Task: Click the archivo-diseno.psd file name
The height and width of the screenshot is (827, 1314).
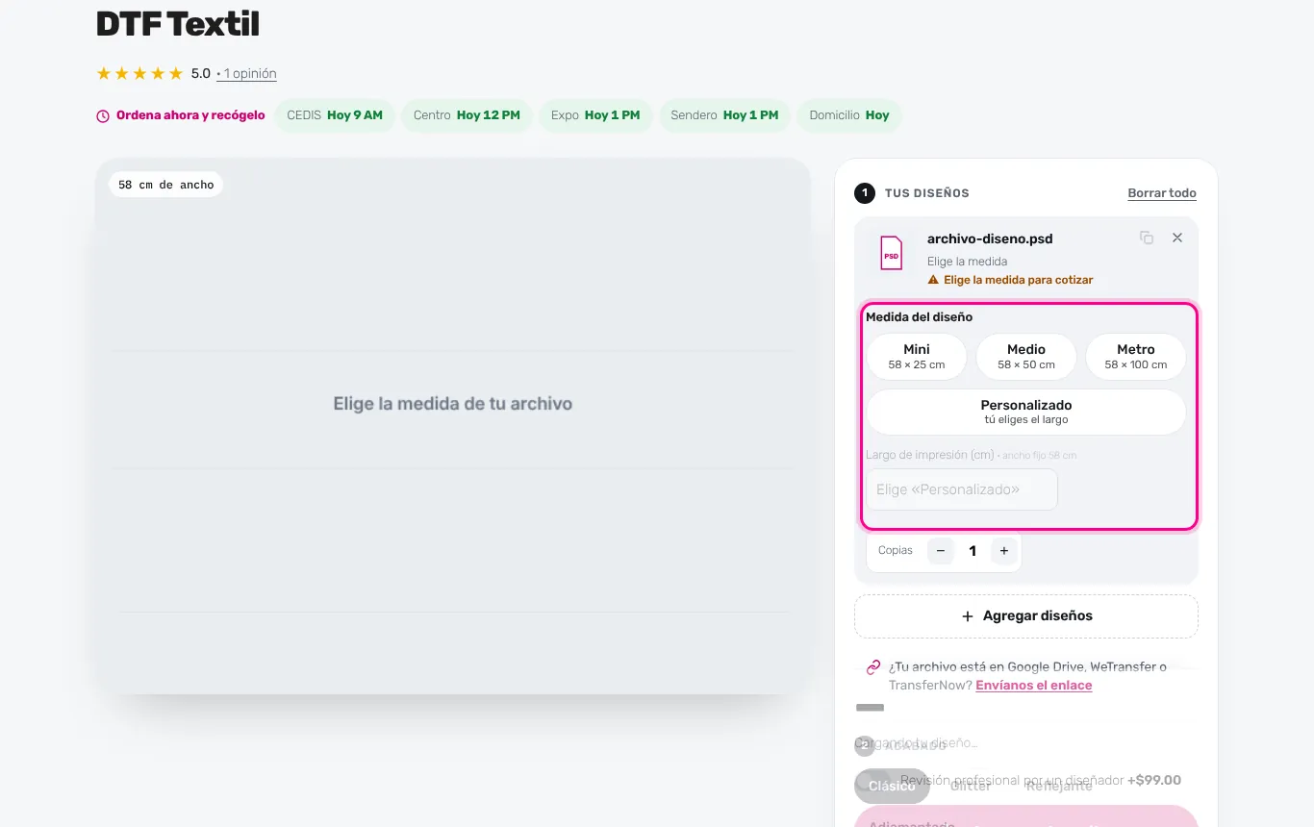Action: (x=990, y=238)
